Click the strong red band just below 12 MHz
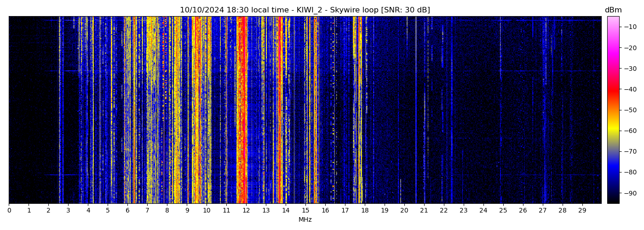Image resolution: width=644 pixels, height=230 pixels. pyautogui.click(x=241, y=110)
